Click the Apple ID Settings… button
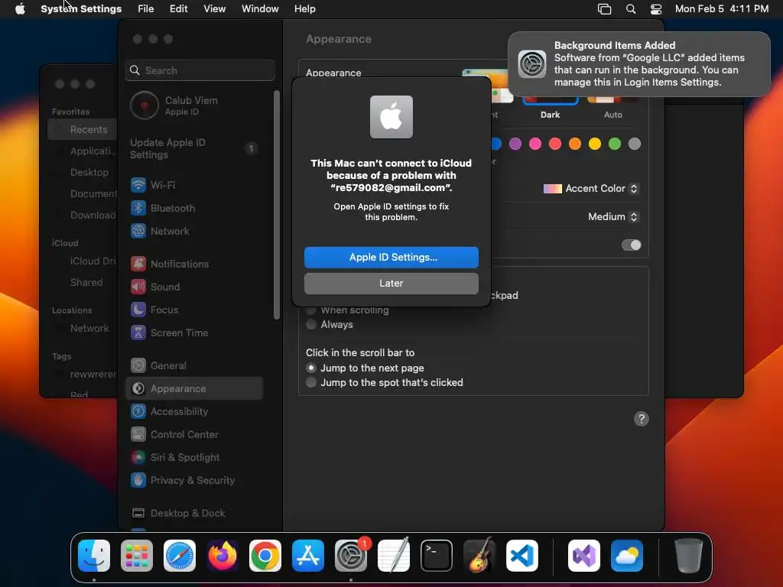 391,257
